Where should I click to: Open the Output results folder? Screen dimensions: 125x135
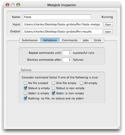[x=108, y=32]
